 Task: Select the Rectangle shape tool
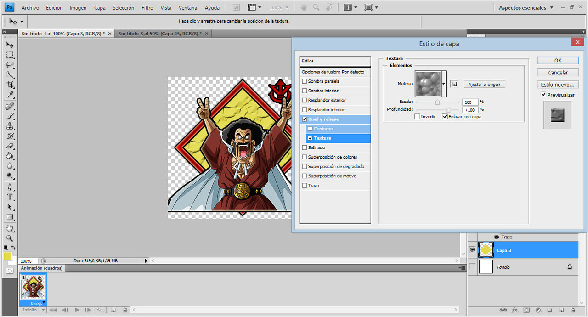(x=10, y=217)
